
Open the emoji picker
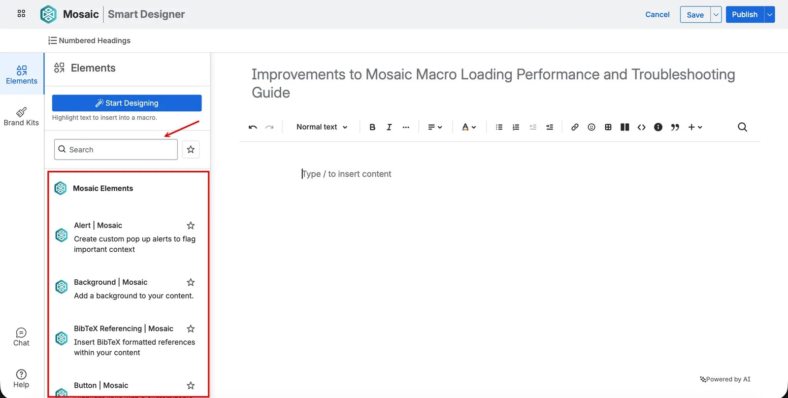(591, 127)
